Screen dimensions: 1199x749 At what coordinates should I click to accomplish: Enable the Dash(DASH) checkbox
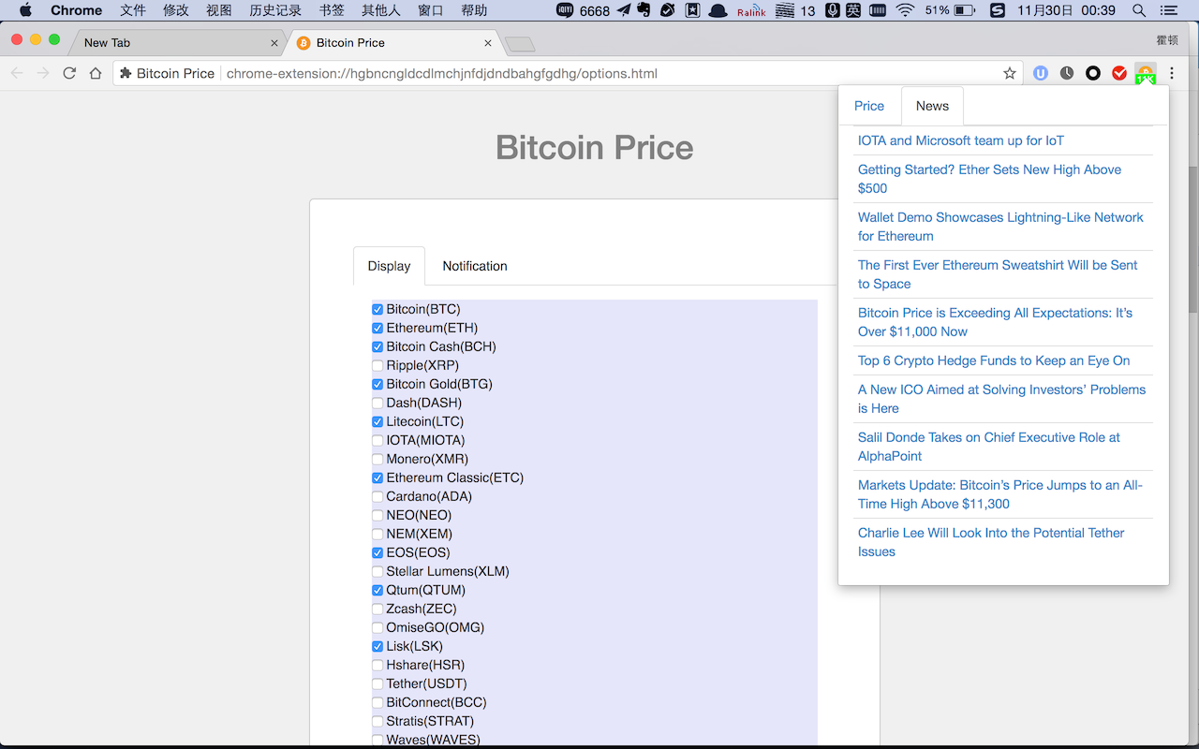click(x=377, y=403)
